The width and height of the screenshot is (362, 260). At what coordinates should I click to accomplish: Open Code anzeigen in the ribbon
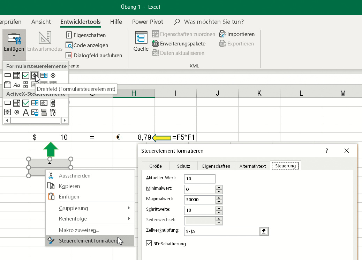[x=87, y=45]
